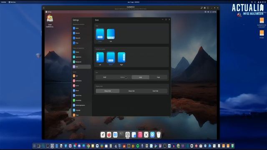Image resolution: width=267 pixels, height=150 pixels.
Task: Select Always hide display mode
Action: coord(131,91)
